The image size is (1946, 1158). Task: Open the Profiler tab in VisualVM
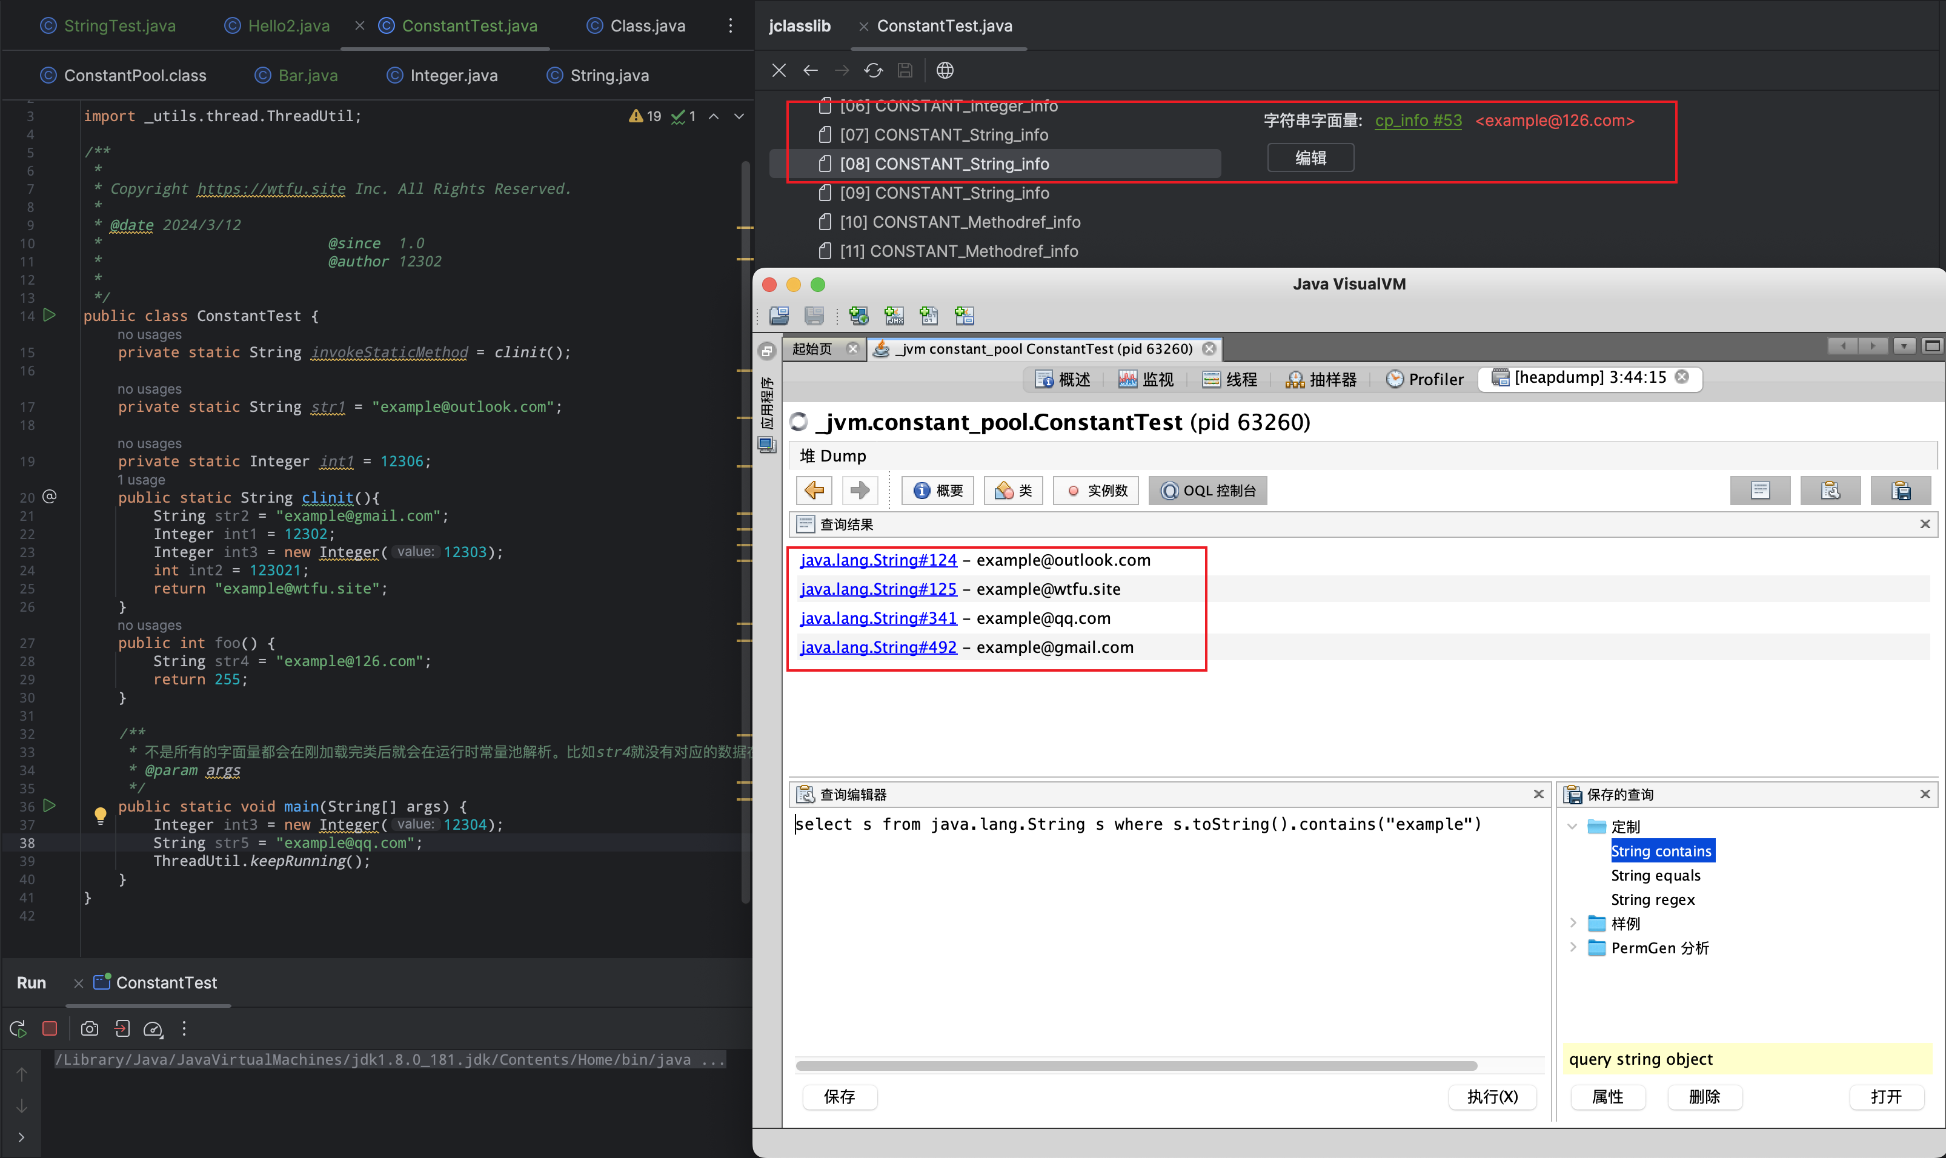coord(1424,379)
